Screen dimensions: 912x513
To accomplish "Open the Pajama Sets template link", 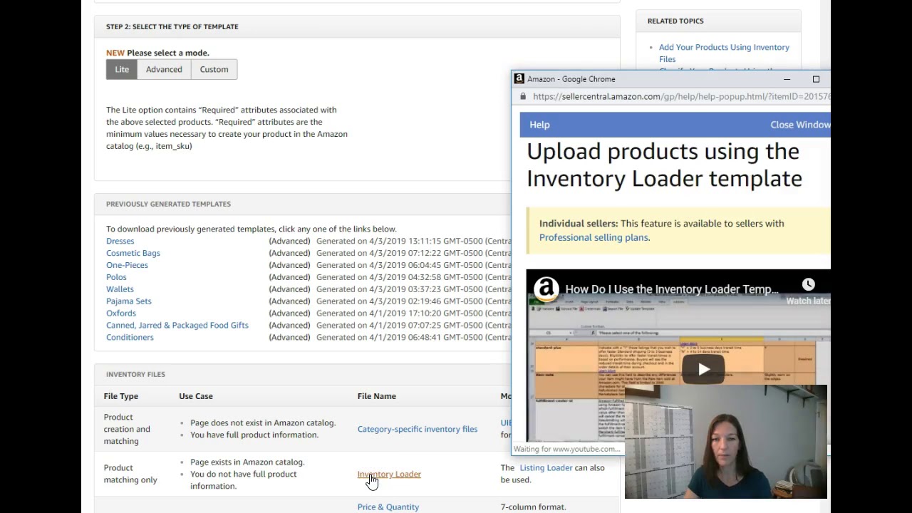I will coord(128,301).
